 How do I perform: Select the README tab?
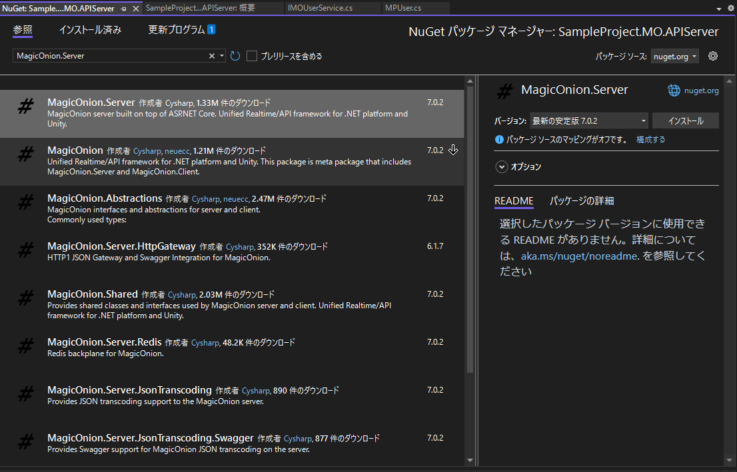[514, 200]
